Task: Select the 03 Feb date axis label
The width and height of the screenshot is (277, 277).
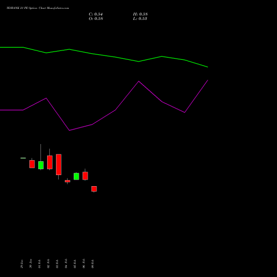Action: (x=57, y=264)
